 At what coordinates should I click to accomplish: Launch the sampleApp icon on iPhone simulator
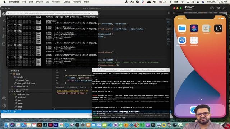[x=194, y=40]
